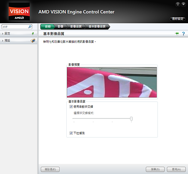188x174 pixels.
Task: Pin this page with green pushpin icon
Action: (177, 34)
